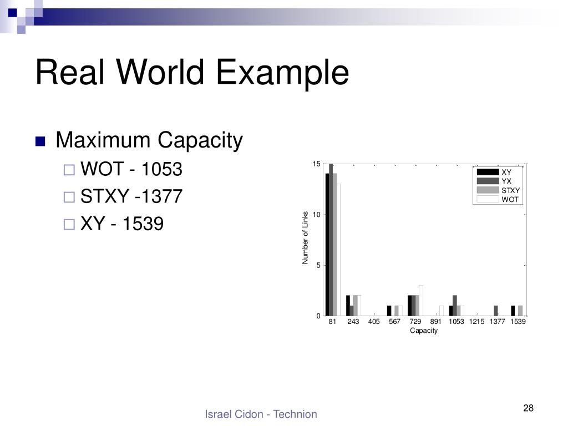Click the 'Number of Links' y-axis label

click(x=306, y=237)
